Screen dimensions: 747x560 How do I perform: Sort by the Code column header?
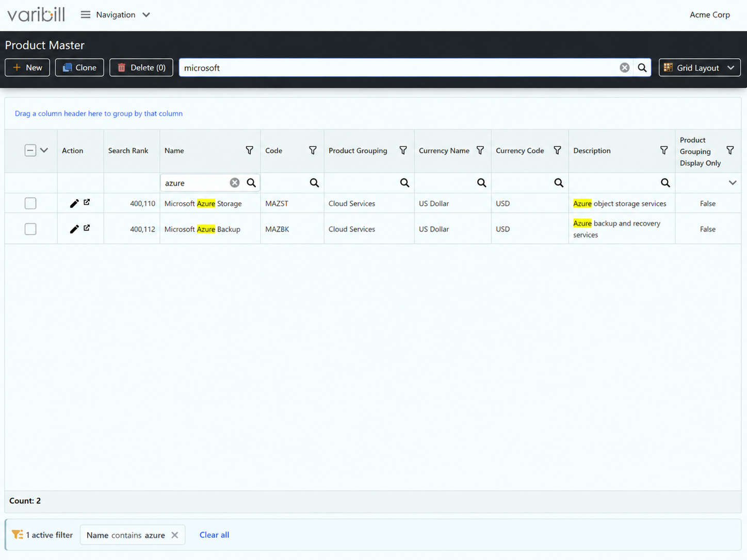[x=273, y=151]
